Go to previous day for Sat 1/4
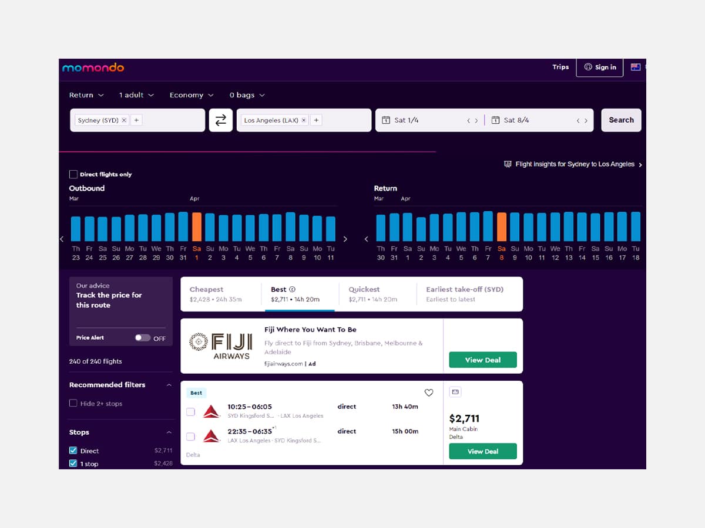The image size is (705, 528). (x=469, y=121)
